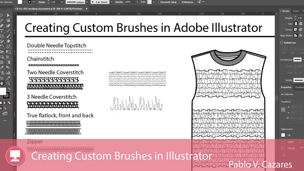This screenshot has width=304, height=171.
Task: Set stroke to None using red-slash icon
Action: (x=9, y=103)
